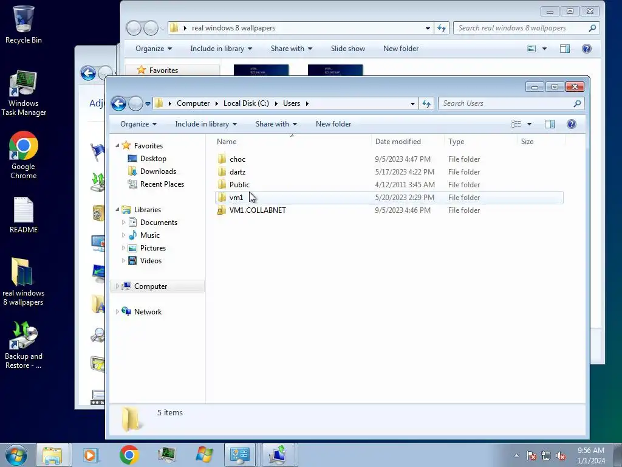The image size is (622, 467).
Task: Open the Organize menu in Users window
Action: [138, 124]
